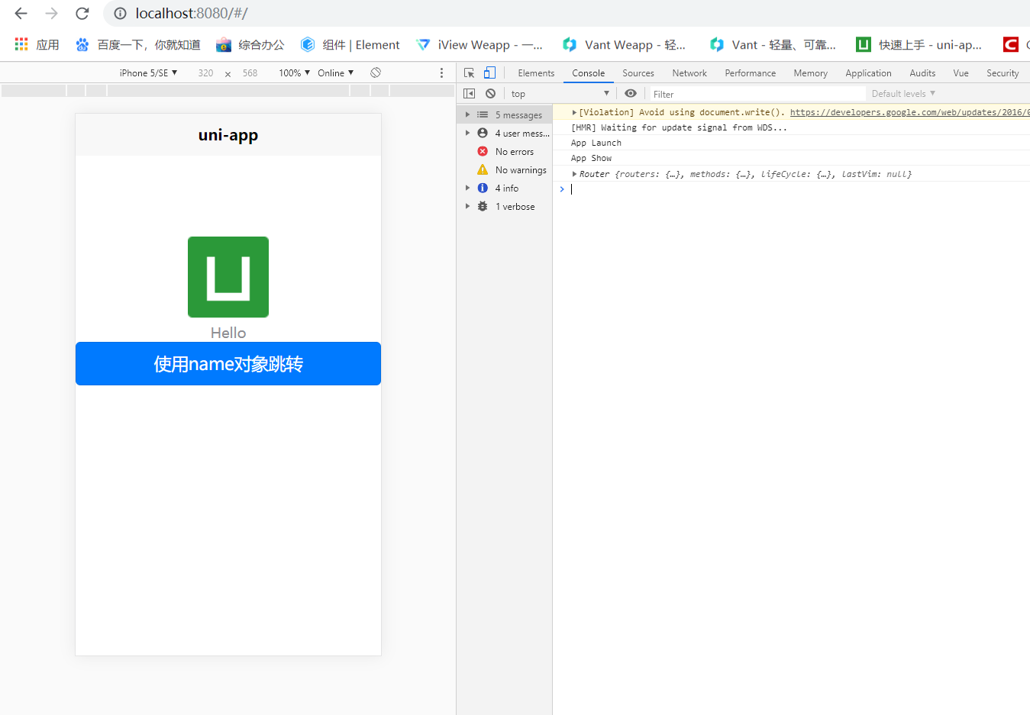
Task: Click the console Filter field
Action: 757,94
